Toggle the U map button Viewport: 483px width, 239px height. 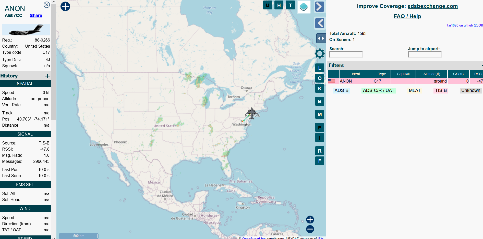click(268, 5)
